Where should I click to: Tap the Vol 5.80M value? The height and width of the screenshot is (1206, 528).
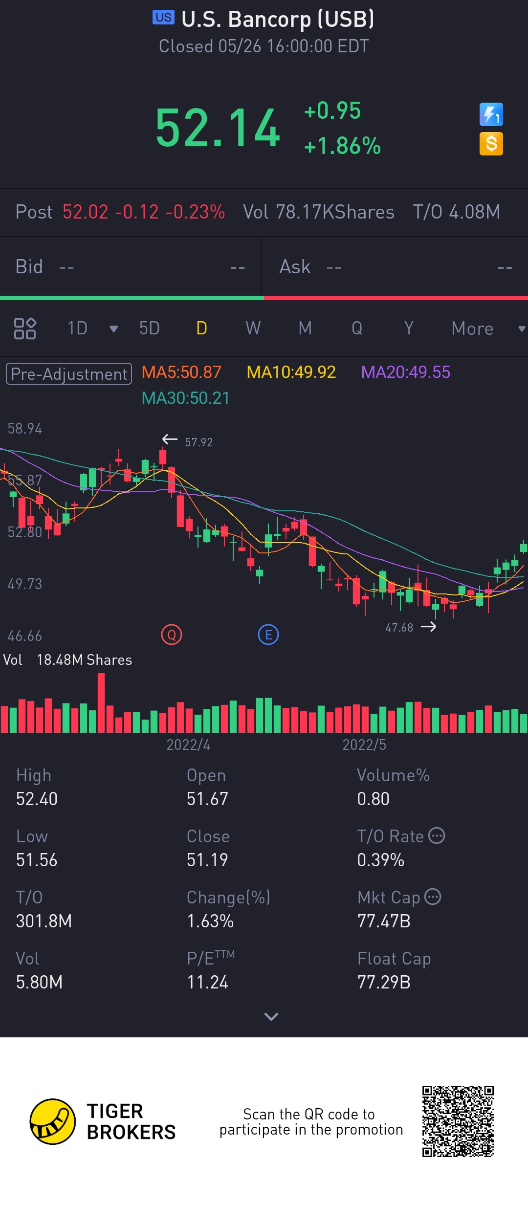coord(39,982)
